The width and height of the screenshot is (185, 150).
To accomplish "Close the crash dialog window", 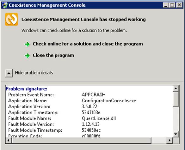I will click(179, 5).
